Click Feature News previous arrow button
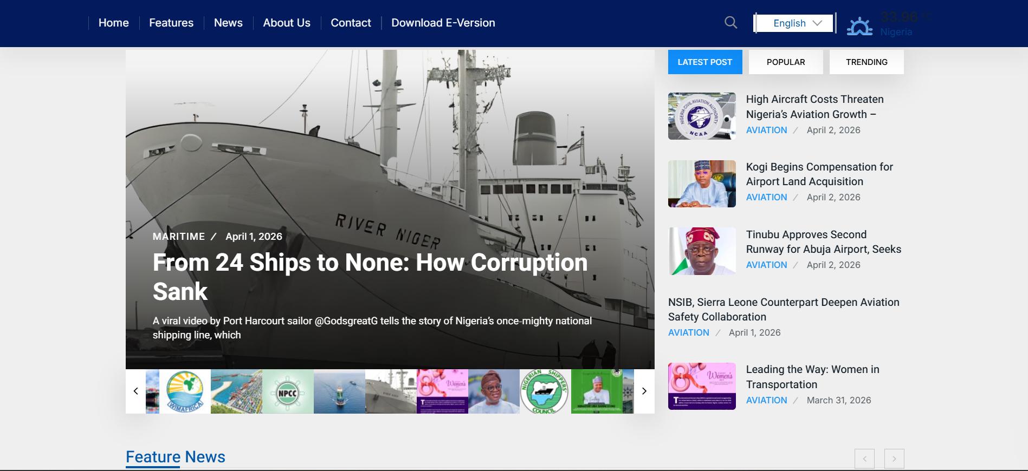Viewport: 1028px width, 471px height. tap(864, 459)
